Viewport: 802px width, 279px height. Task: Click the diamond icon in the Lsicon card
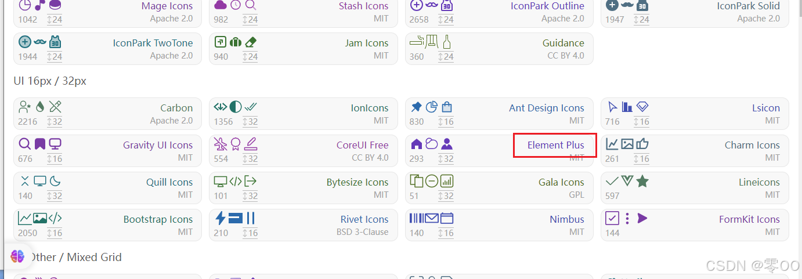[x=642, y=107]
